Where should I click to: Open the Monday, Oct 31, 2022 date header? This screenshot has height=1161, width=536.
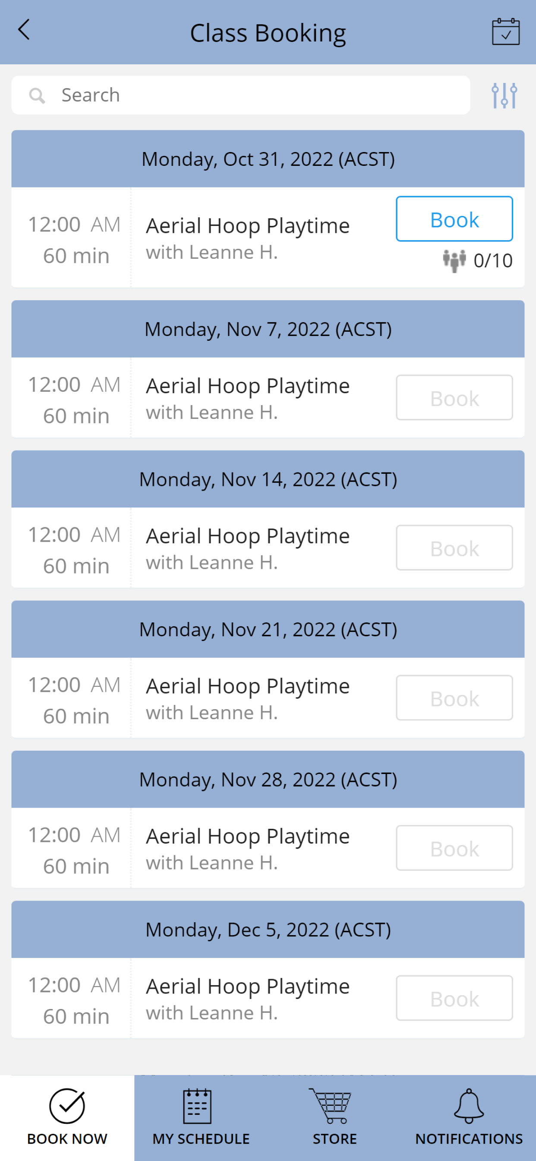[268, 159]
